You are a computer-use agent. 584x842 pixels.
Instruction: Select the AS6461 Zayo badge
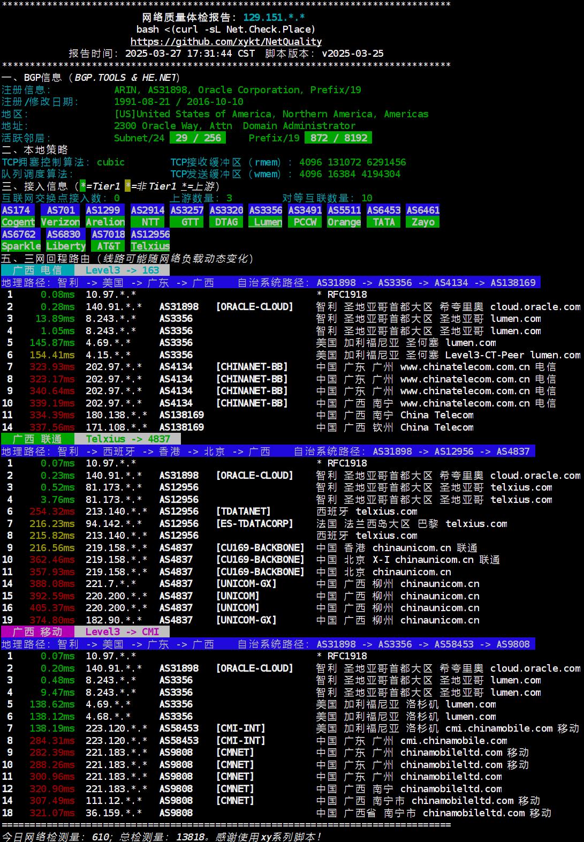click(x=423, y=210)
